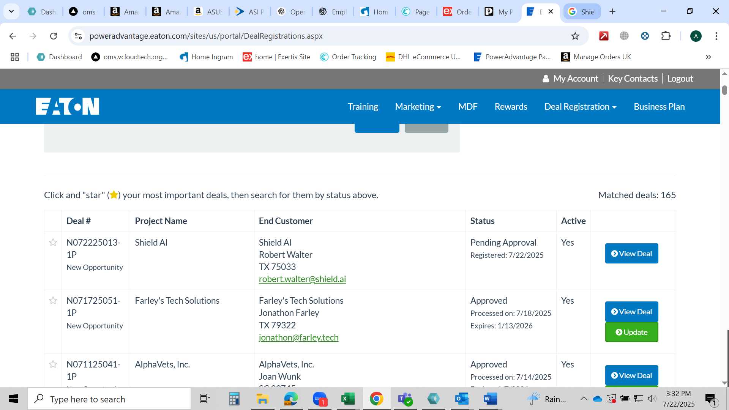Bookmark this page with star icon
729x410 pixels.
point(575,36)
